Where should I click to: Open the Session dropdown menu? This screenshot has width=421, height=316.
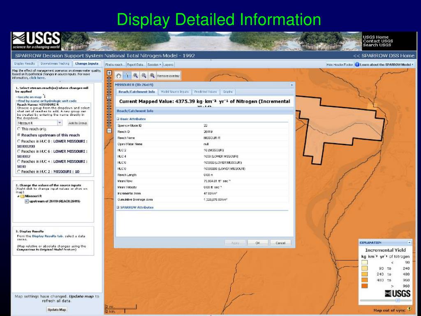click(x=154, y=65)
